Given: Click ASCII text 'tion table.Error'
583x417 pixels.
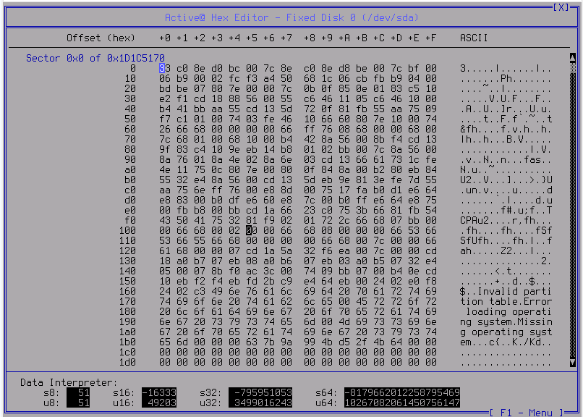Looking at the screenshot, I should tap(506, 302).
